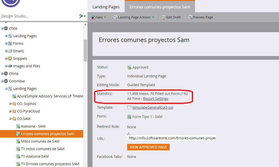Open the Report Settings link
The image size is (279, 167).
156,99
